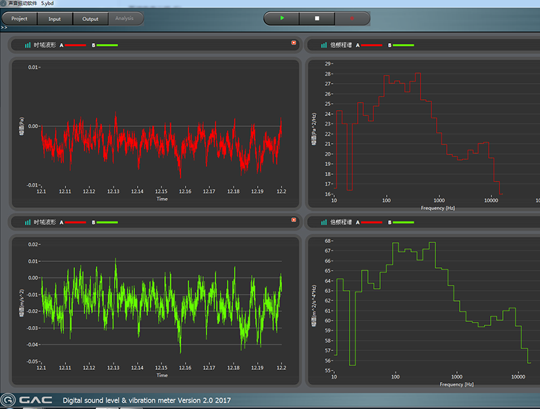Toggle channel A red line in top spectrum legend
This screenshot has height=409, width=540.
[371, 45]
